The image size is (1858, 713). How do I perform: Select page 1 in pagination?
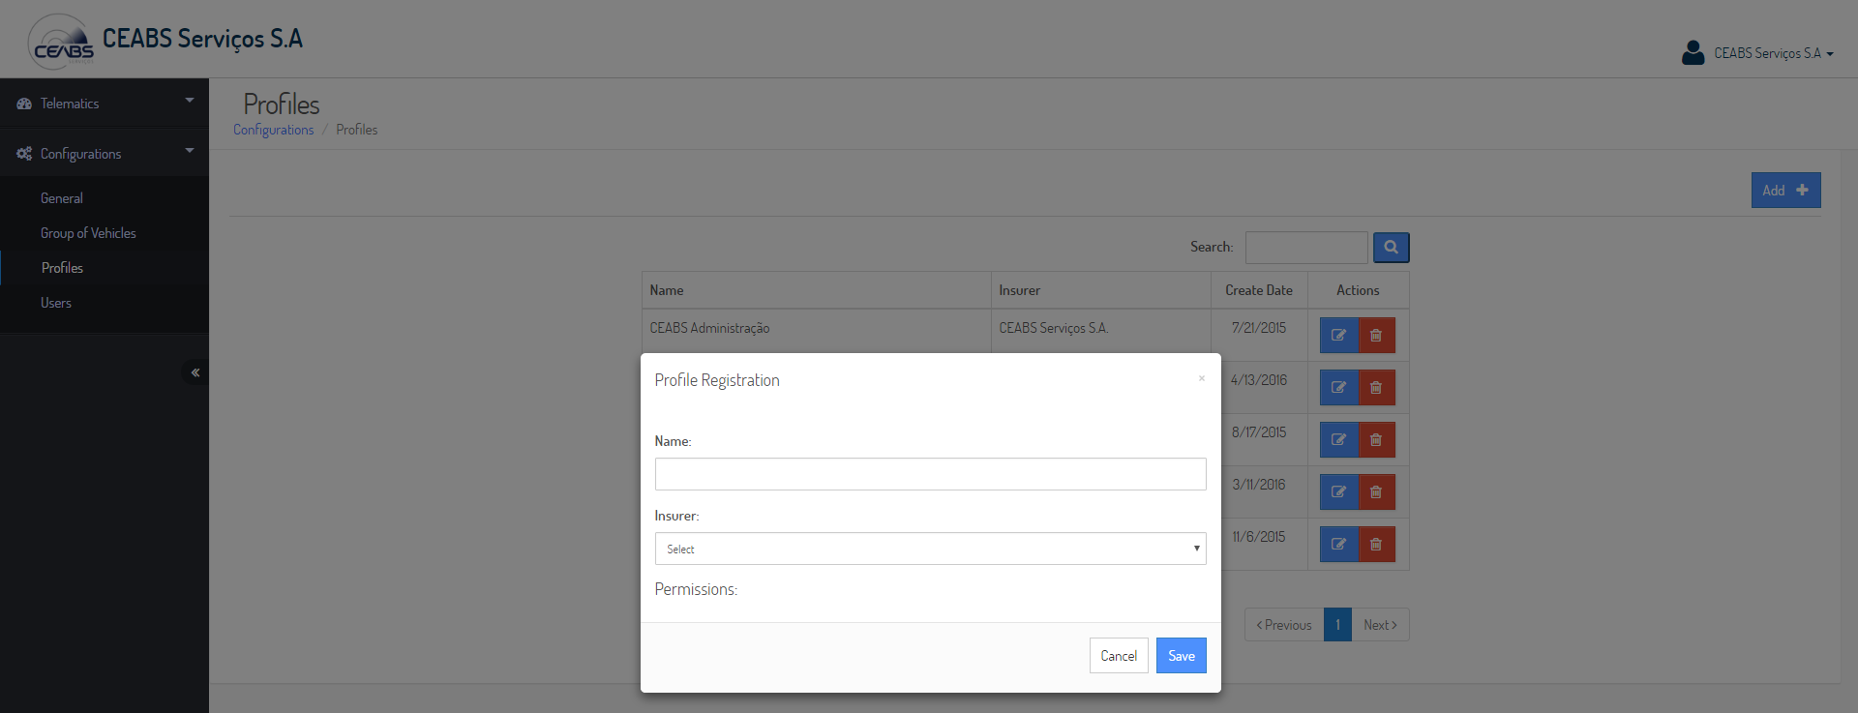click(1337, 625)
